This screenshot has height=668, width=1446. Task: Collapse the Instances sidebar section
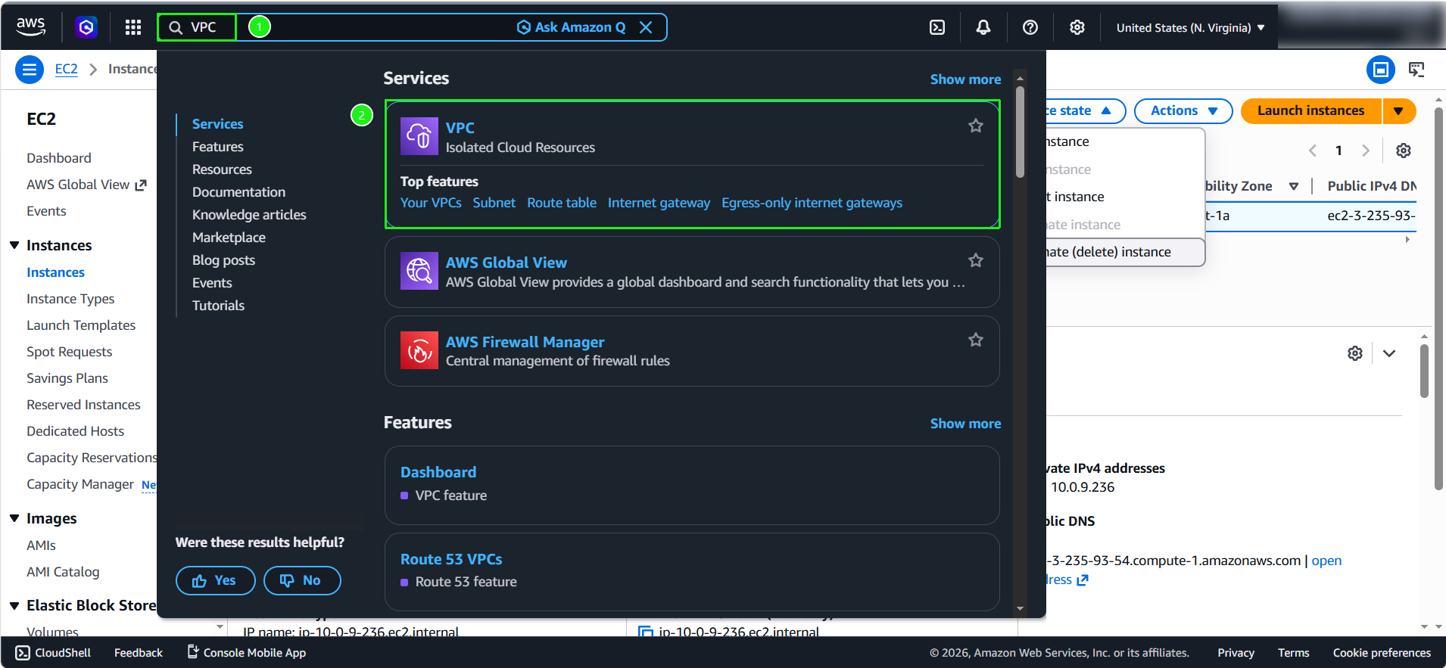(14, 245)
